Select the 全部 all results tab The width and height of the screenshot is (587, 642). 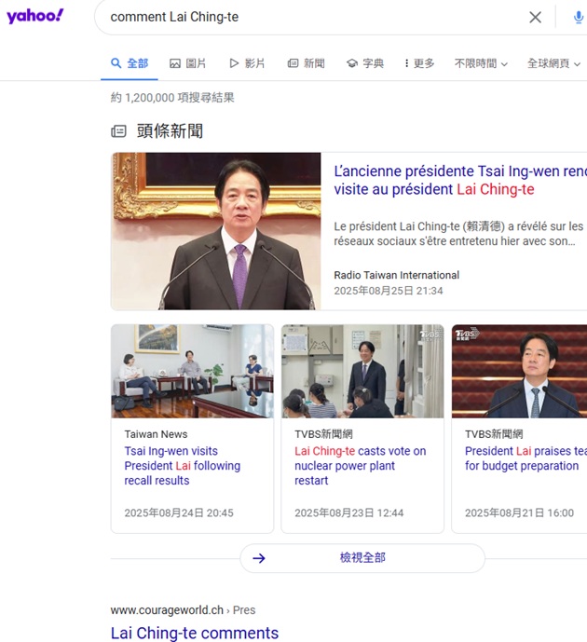click(x=130, y=63)
